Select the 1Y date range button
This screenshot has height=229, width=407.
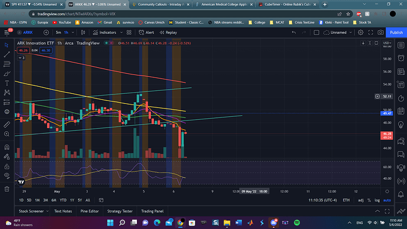click(72, 200)
